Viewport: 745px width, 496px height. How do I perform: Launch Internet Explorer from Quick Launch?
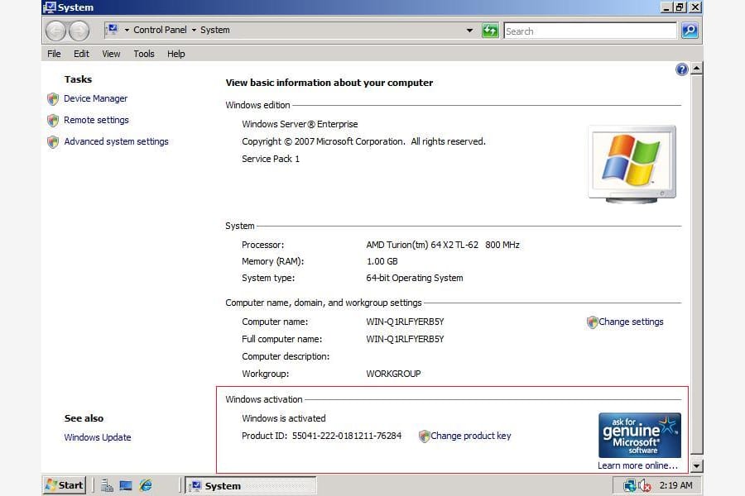(x=146, y=485)
